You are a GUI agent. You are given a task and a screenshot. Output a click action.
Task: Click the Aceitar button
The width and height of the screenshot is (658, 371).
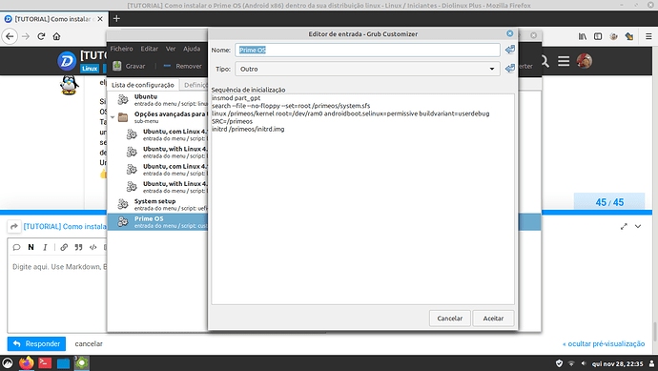point(493,319)
